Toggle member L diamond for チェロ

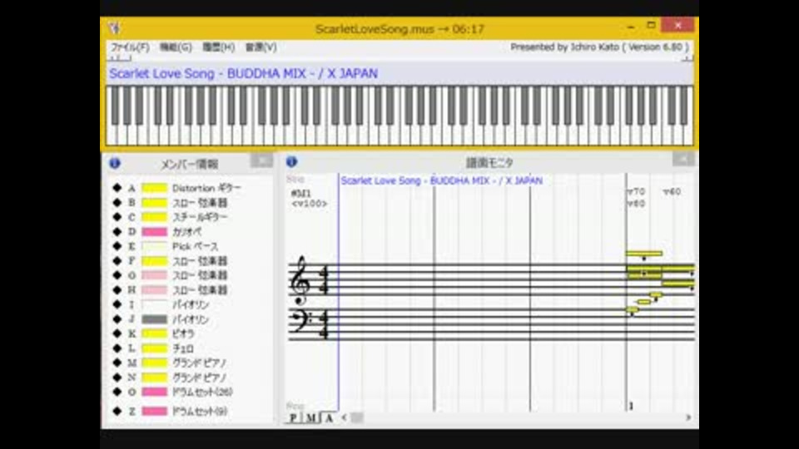tap(117, 348)
